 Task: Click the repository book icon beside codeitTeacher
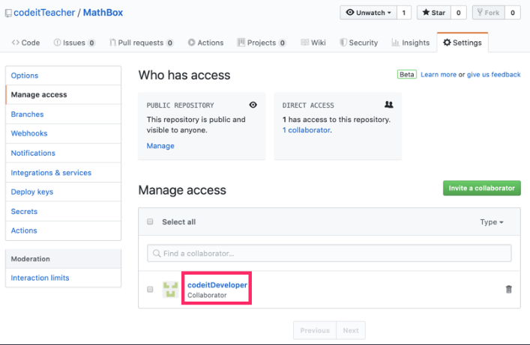[x=8, y=13]
